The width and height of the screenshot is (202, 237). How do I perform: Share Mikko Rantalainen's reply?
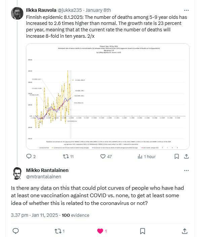click(x=184, y=231)
